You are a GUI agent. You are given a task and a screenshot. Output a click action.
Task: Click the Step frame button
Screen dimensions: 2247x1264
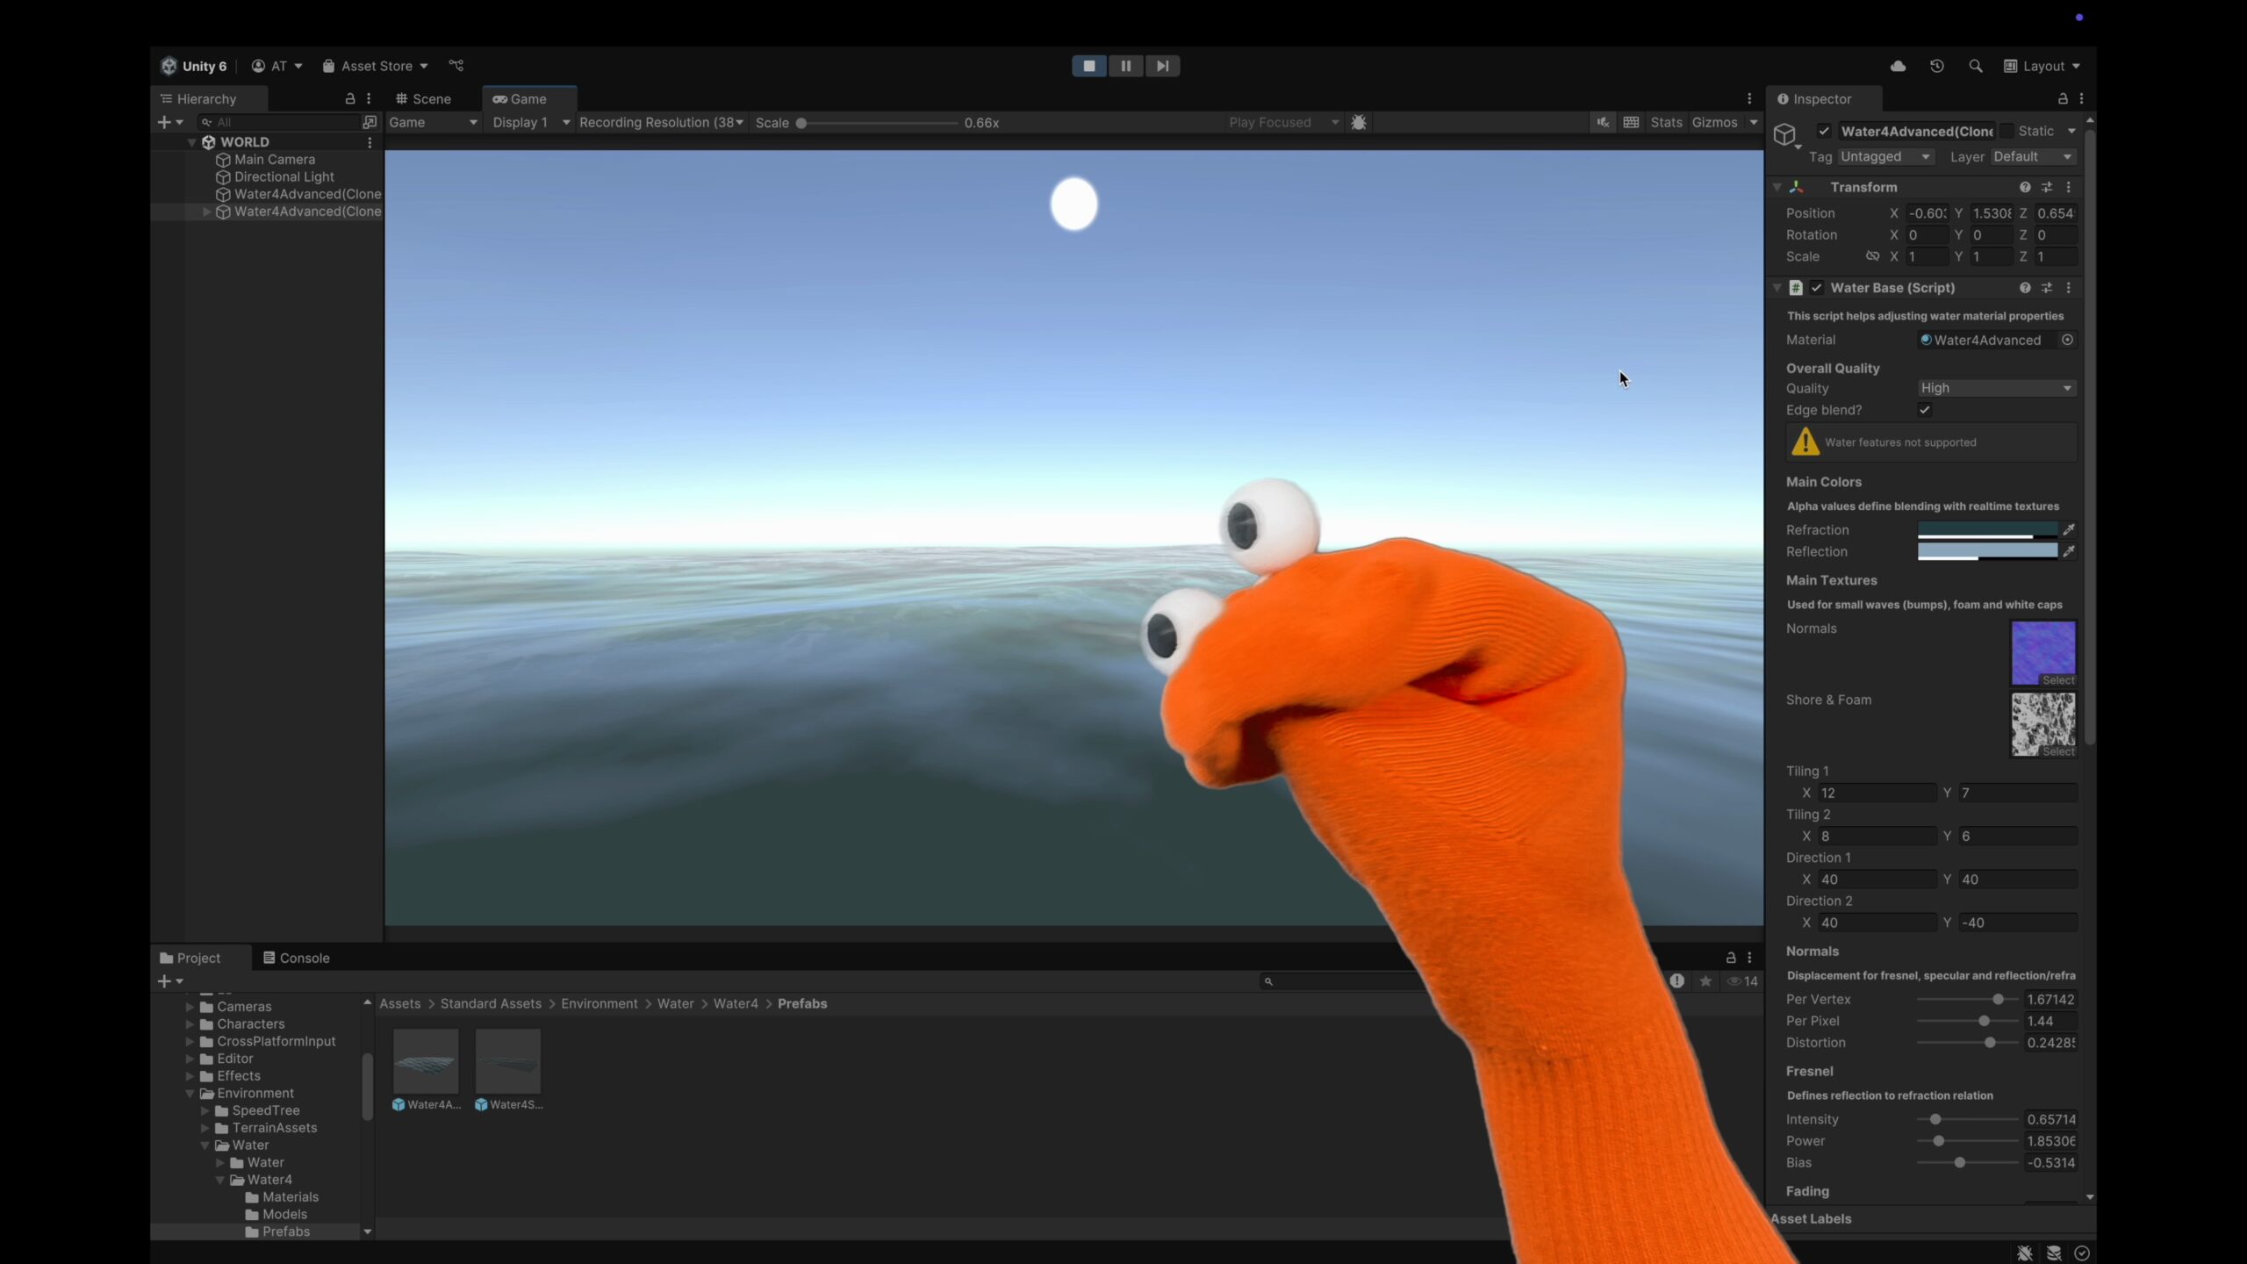tap(1162, 66)
